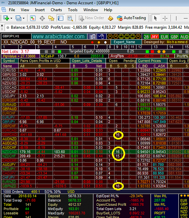Open a new chart with green plus icon
Viewport: 189px width, 218px height.
pyautogui.click(x=6, y=18)
